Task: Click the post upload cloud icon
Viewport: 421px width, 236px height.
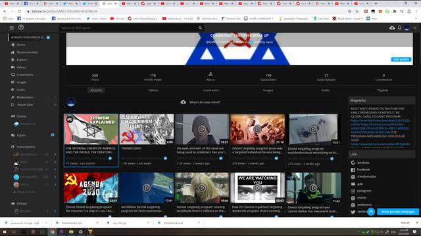Action: [x=183, y=102]
